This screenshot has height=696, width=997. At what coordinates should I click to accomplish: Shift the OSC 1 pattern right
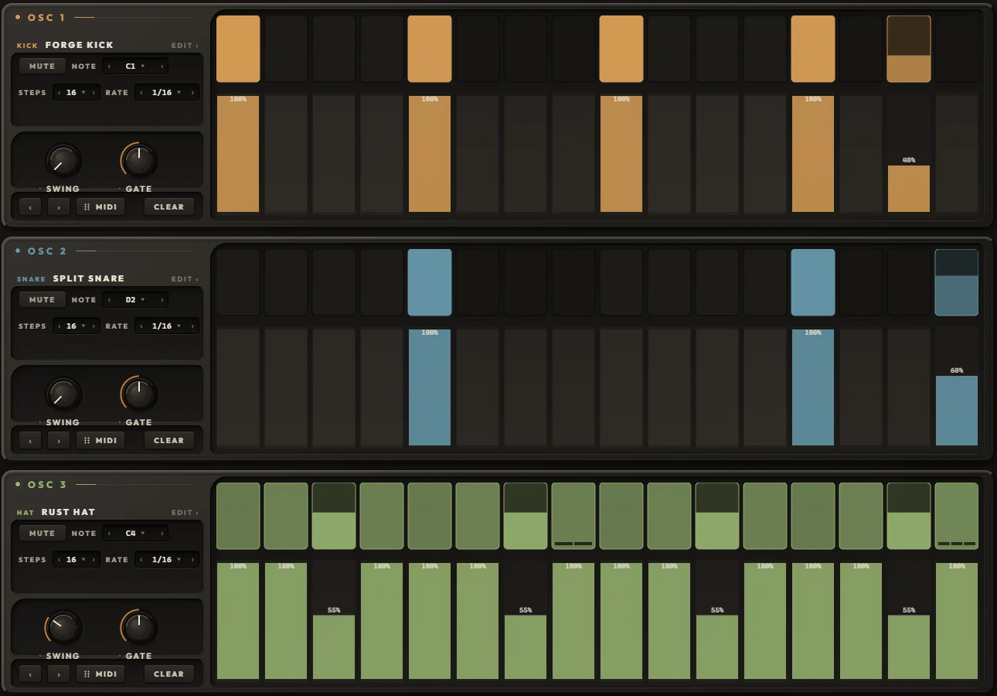59,206
